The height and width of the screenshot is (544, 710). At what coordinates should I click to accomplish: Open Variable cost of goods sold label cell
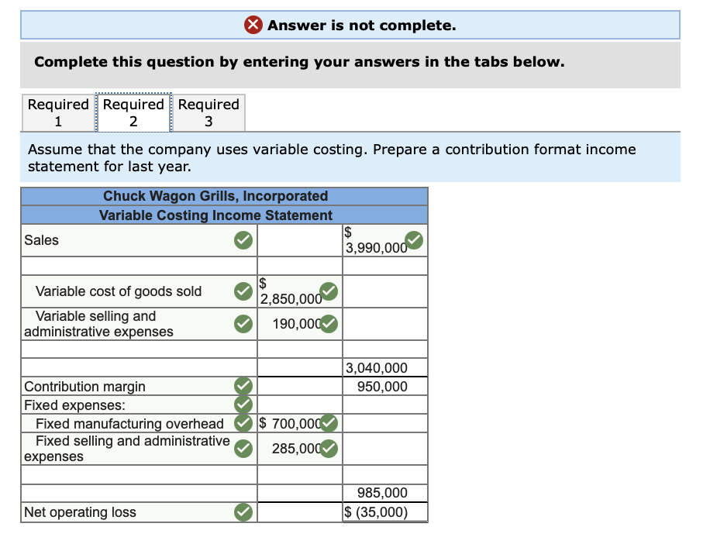(x=139, y=291)
